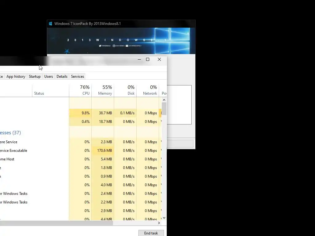
Task: Click the End task button
Action: [x=151, y=233]
